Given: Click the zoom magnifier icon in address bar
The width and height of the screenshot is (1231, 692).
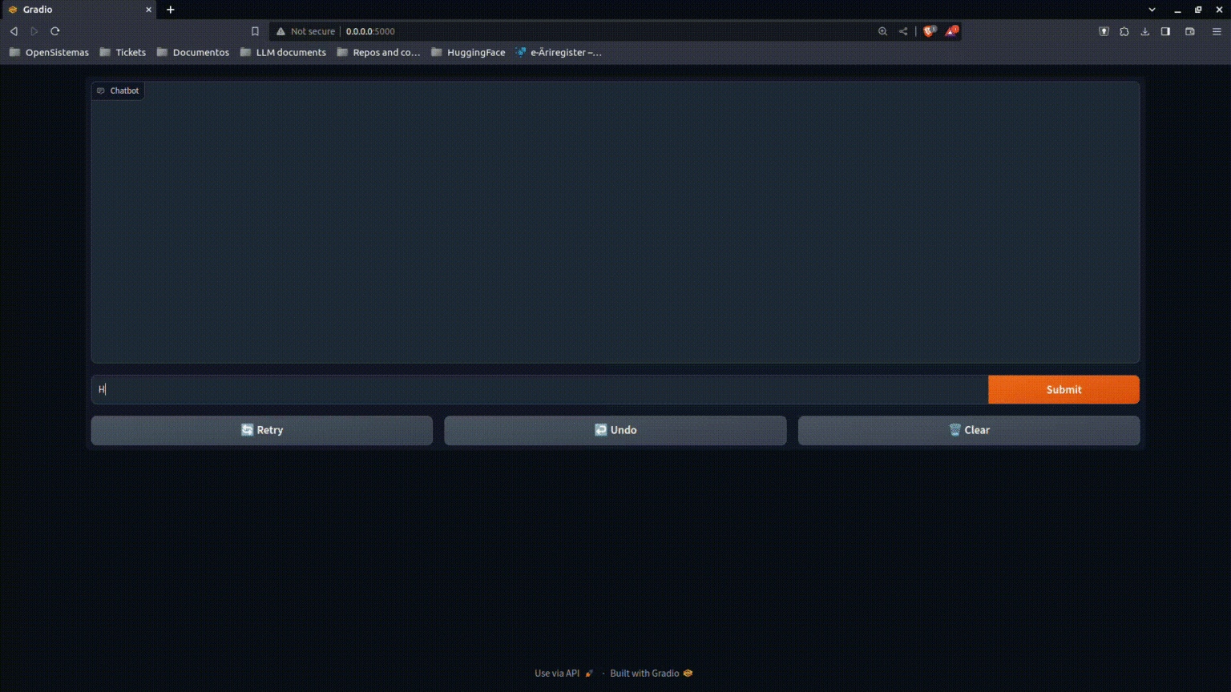Looking at the screenshot, I should click(x=882, y=31).
